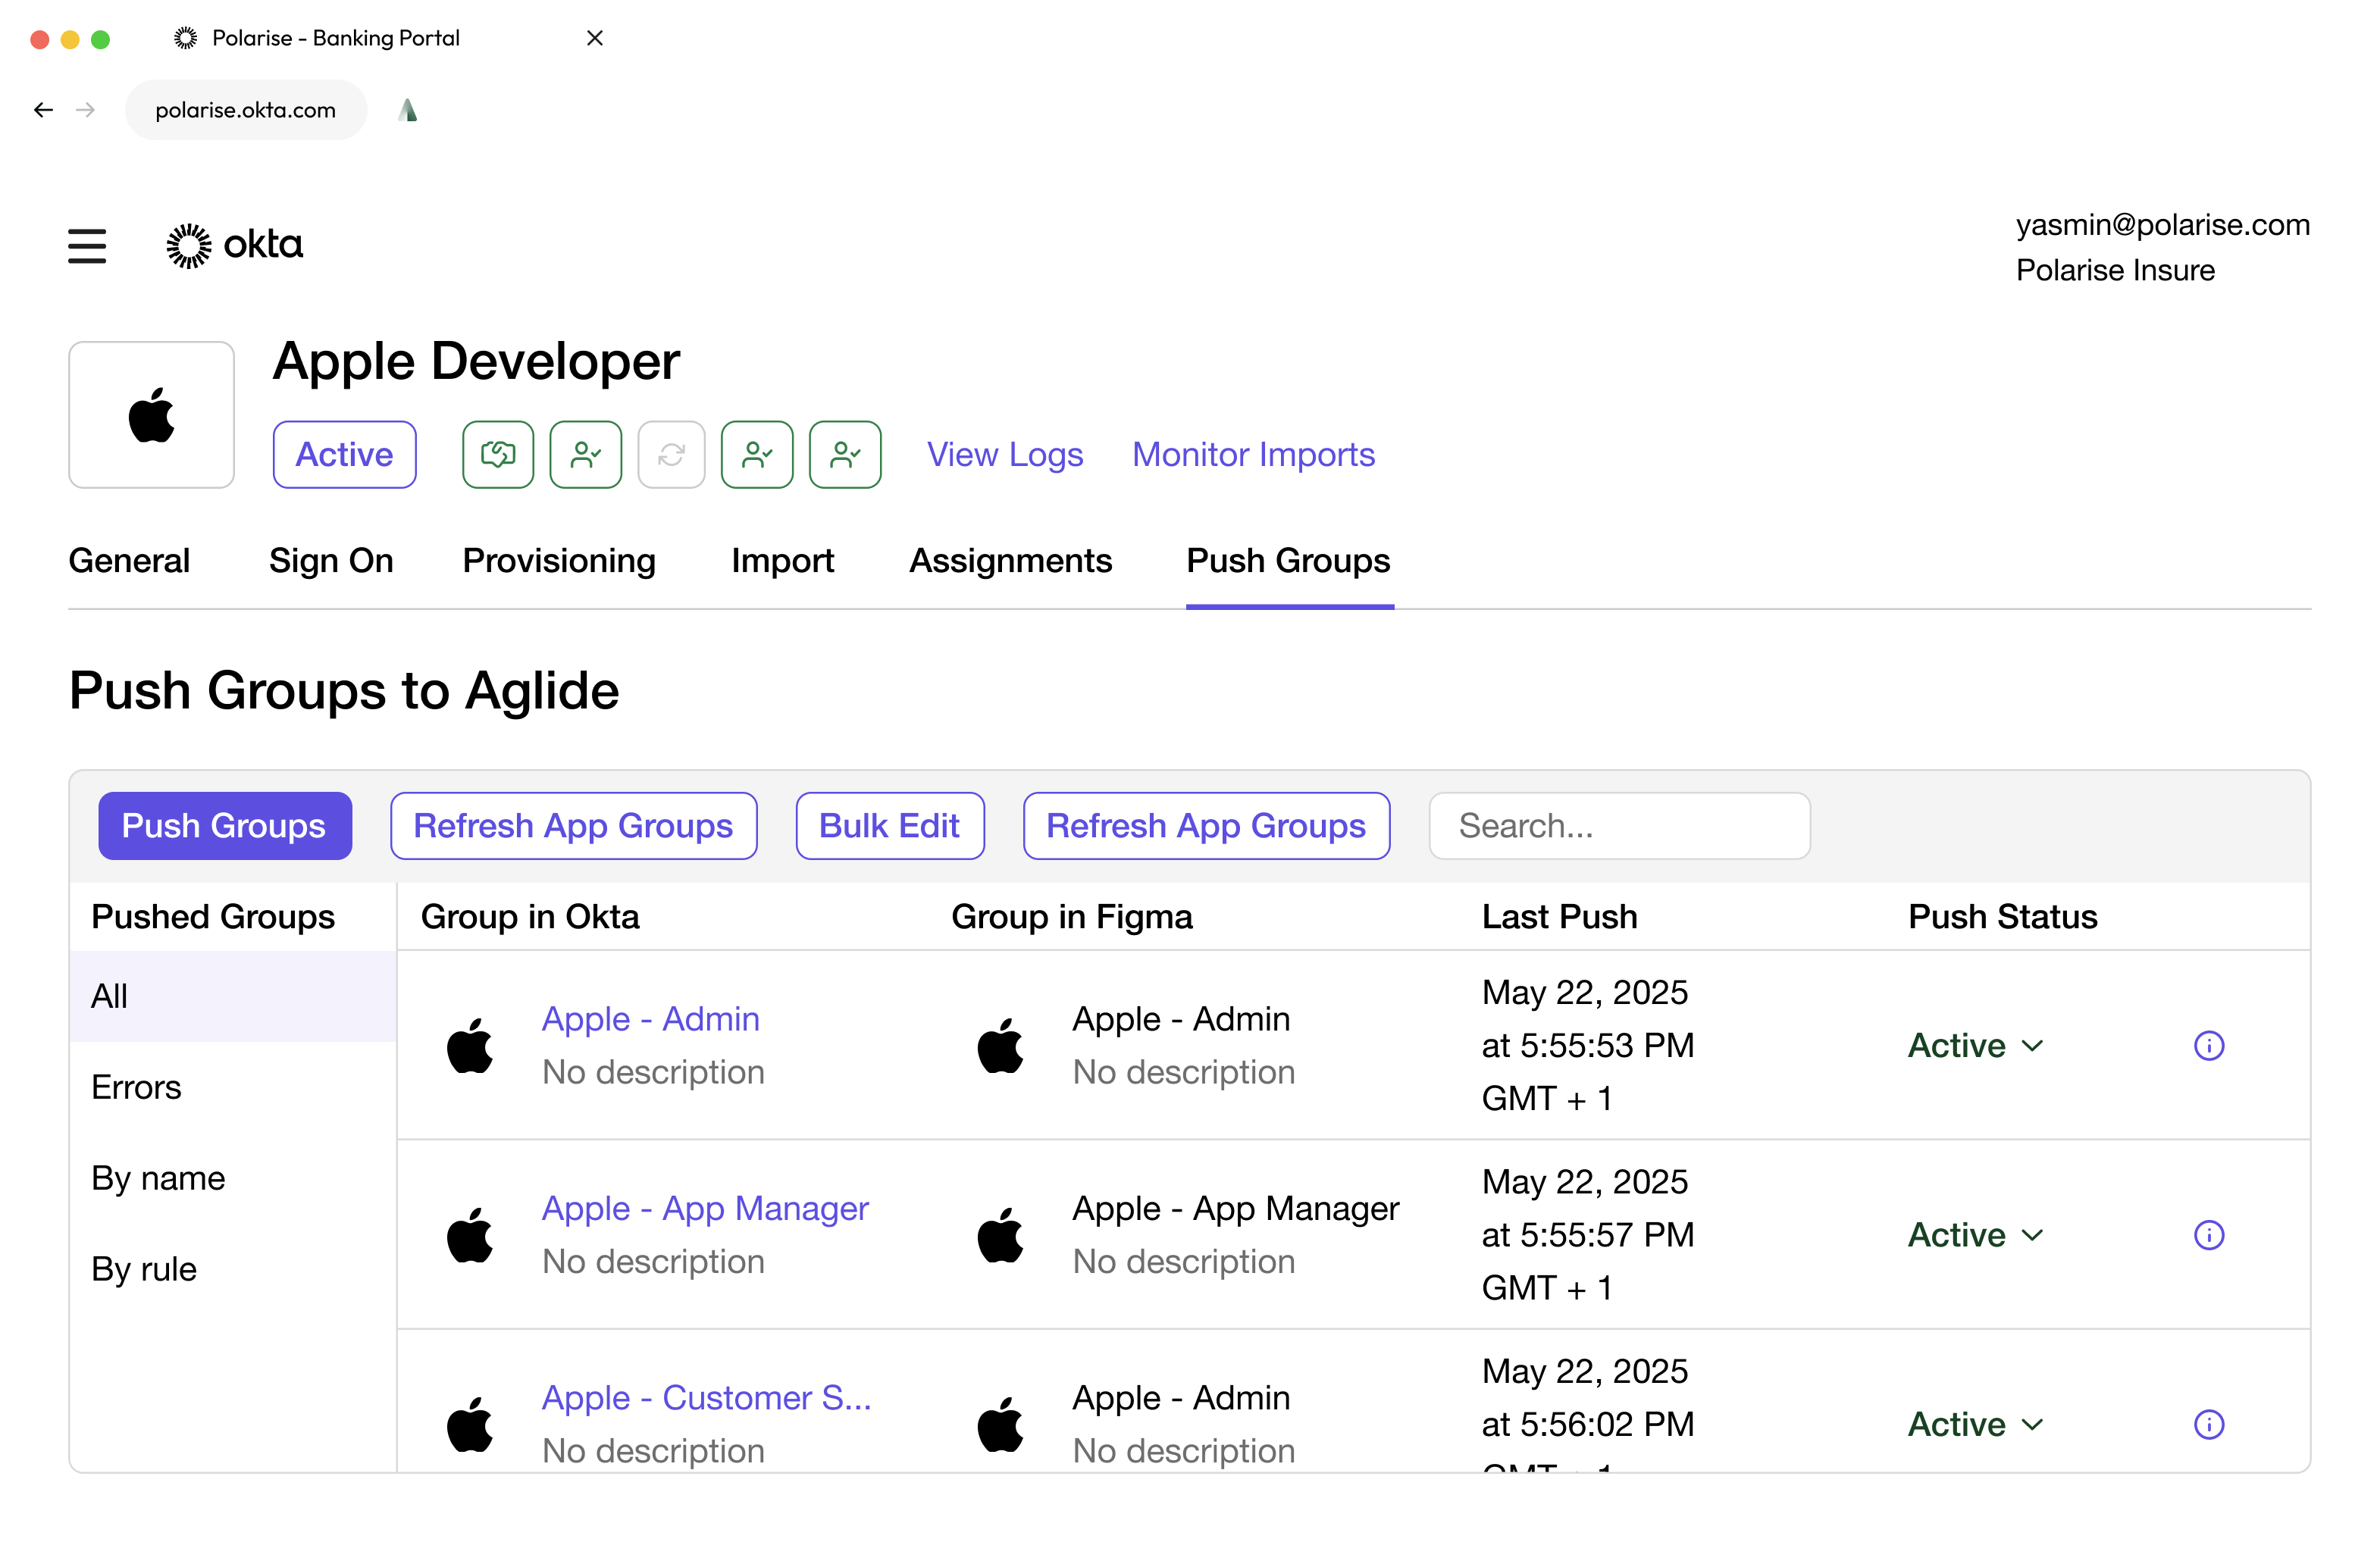The height and width of the screenshot is (1542, 2380).
Task: Click the yasmin@polarise.com account label
Action: [2162, 225]
